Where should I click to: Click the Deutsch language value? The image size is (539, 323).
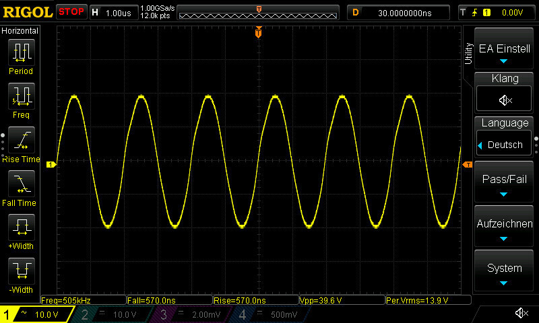pyautogui.click(x=505, y=145)
